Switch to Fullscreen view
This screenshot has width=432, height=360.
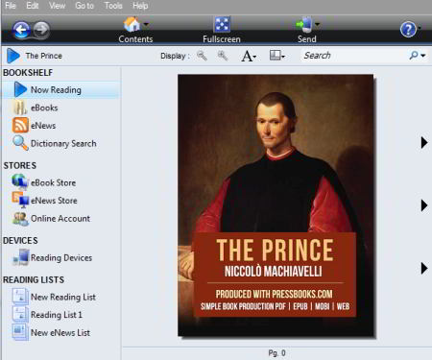pyautogui.click(x=222, y=24)
